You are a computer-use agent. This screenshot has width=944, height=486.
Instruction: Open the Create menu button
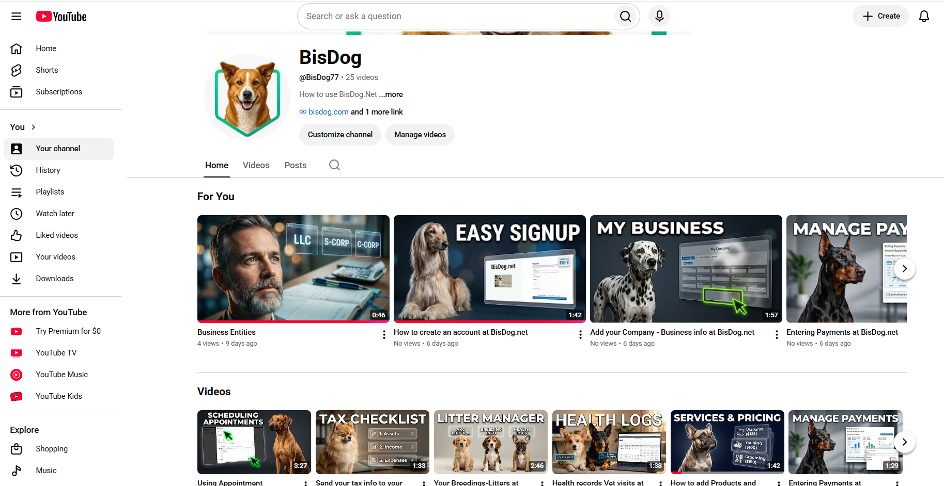click(880, 17)
